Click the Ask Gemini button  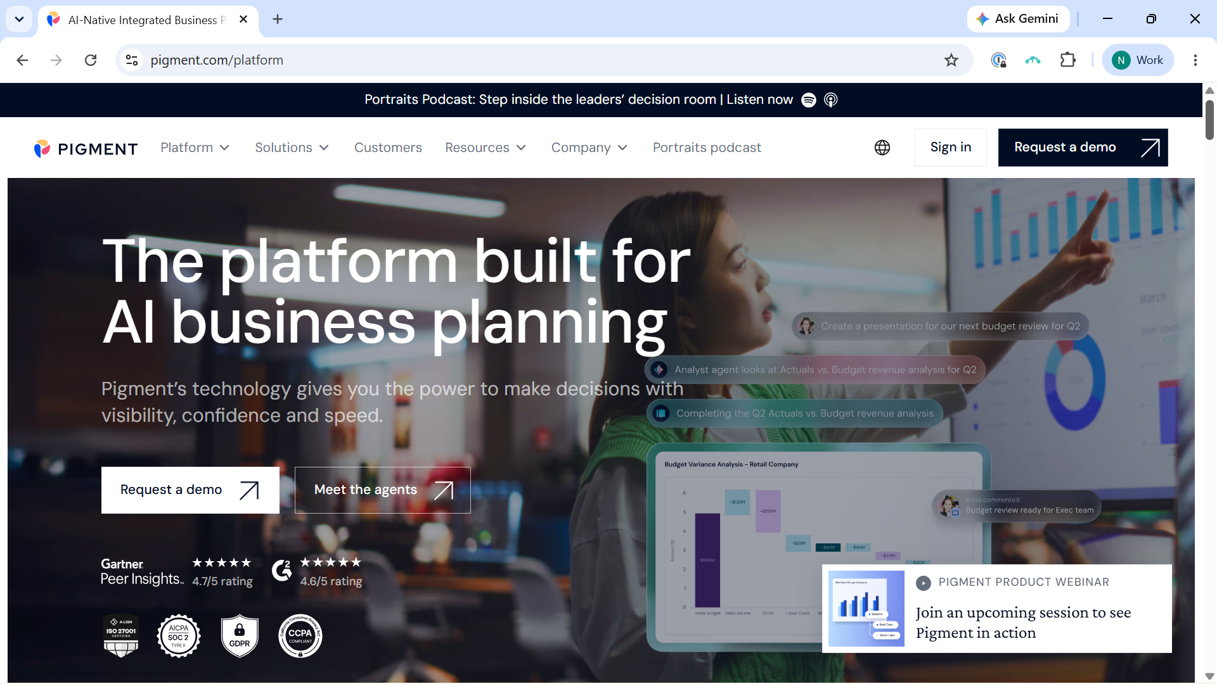[1018, 19]
